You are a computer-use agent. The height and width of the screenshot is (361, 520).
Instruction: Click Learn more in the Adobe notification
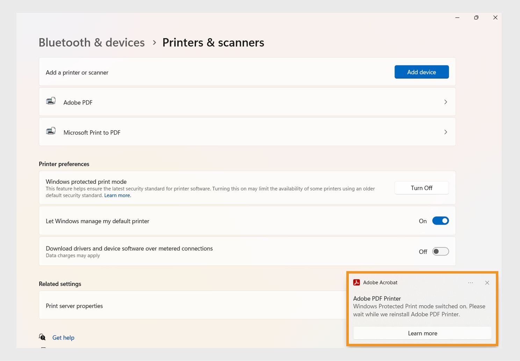[422, 333]
